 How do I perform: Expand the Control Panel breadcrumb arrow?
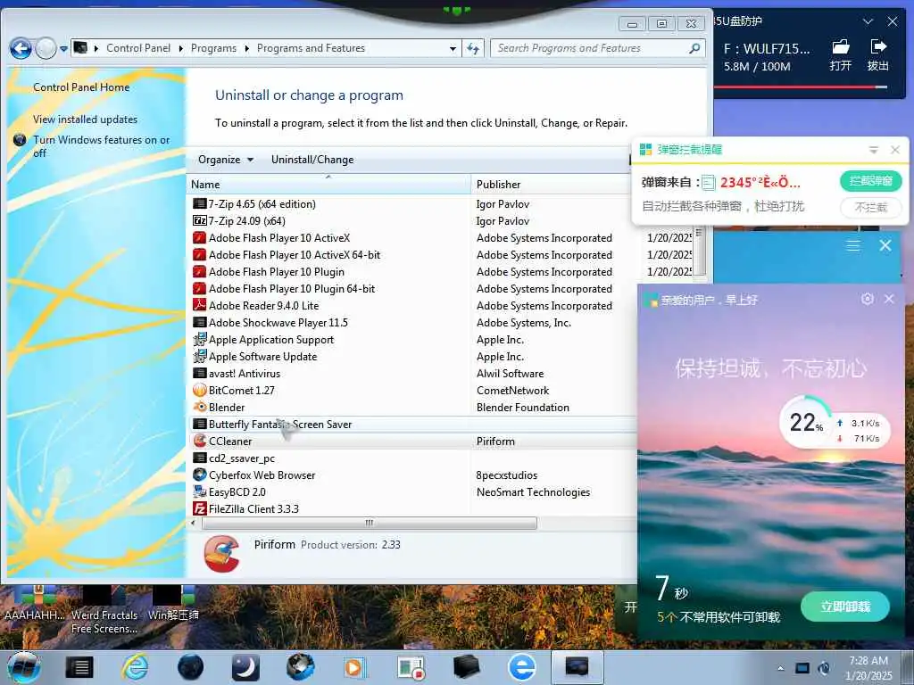point(180,48)
